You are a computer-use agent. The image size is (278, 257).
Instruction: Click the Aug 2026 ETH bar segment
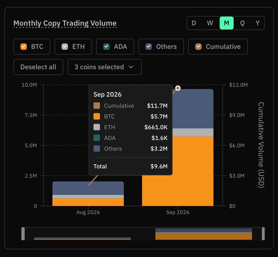click(88, 197)
